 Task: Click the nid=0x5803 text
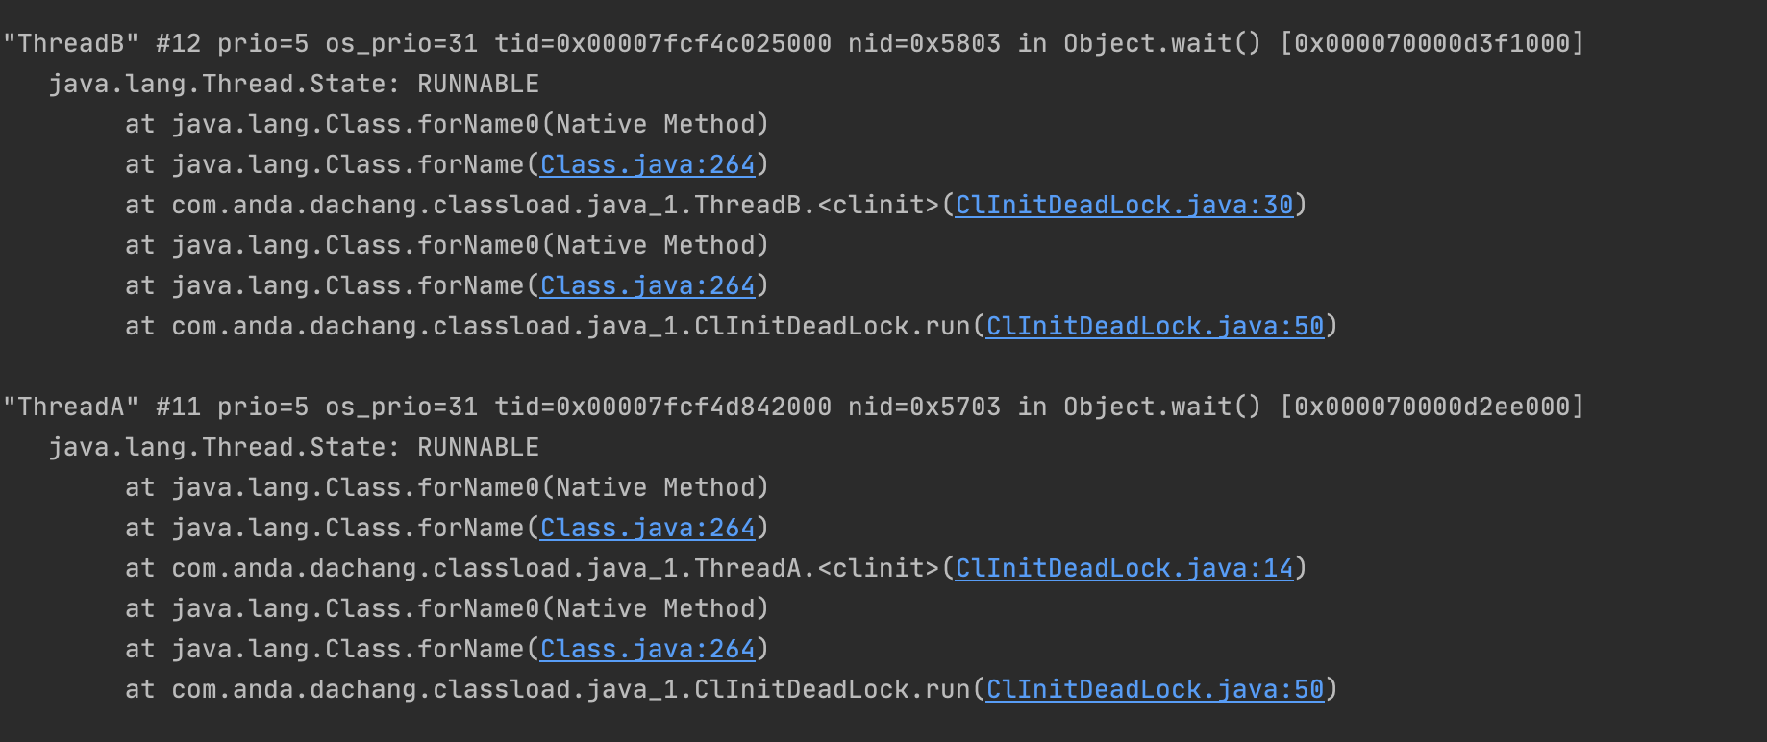924,43
